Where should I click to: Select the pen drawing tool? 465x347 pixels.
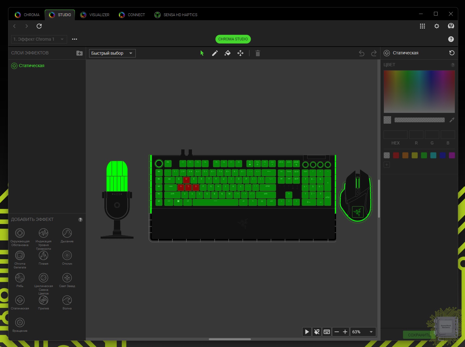(215, 53)
